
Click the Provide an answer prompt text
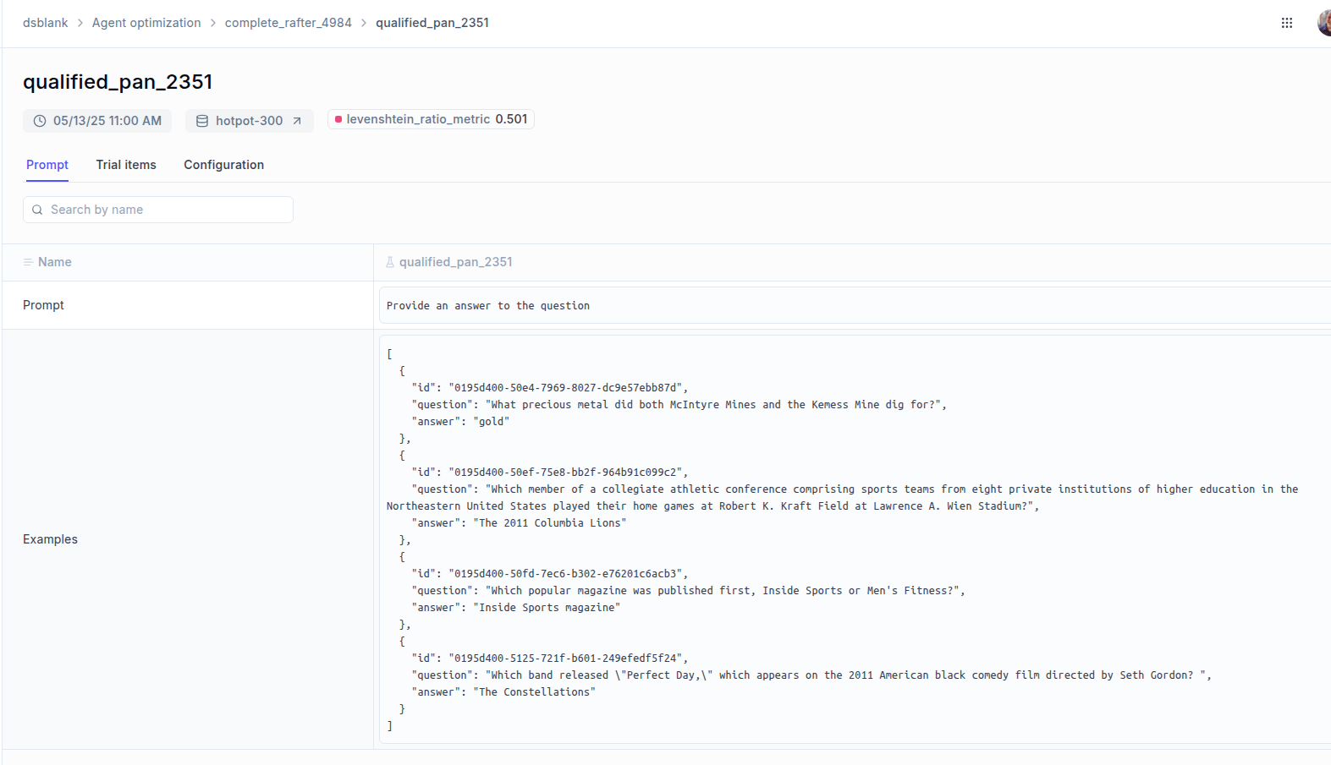click(x=488, y=306)
